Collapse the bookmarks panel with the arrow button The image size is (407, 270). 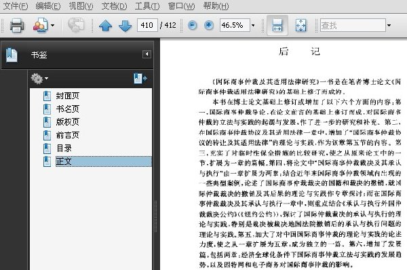click(x=147, y=54)
